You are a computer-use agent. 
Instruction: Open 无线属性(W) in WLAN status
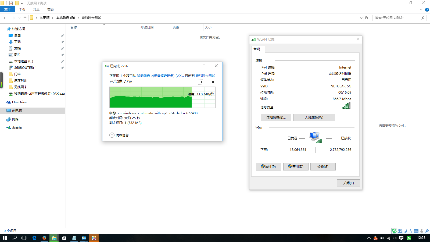click(314, 118)
